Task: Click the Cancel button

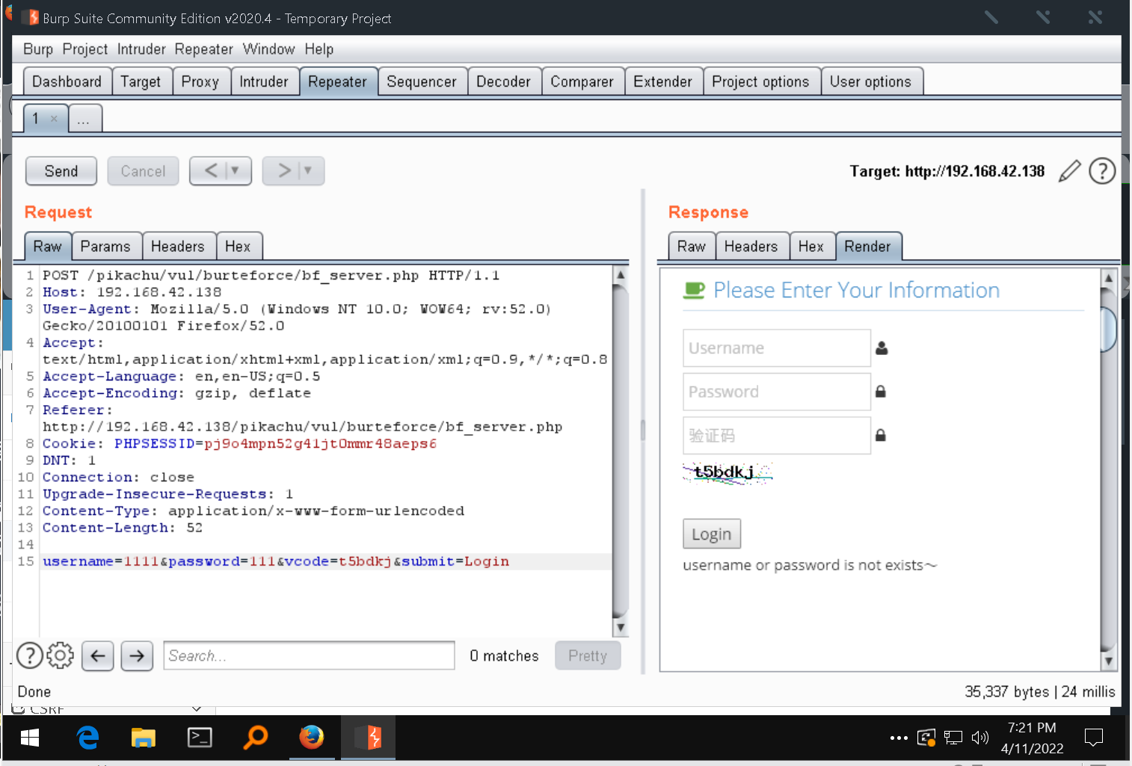Action: [x=143, y=171]
